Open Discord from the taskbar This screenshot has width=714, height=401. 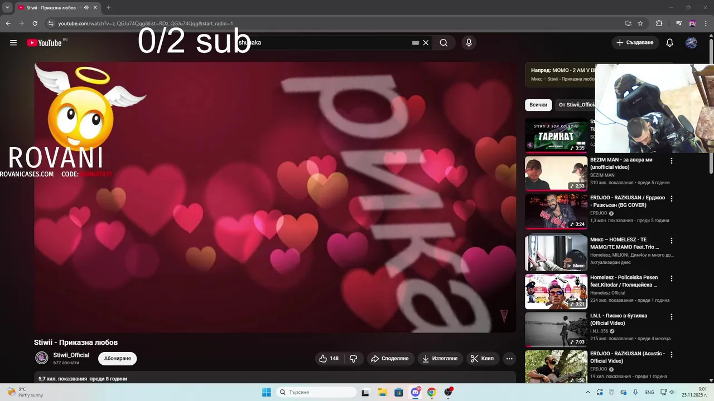tap(415, 392)
